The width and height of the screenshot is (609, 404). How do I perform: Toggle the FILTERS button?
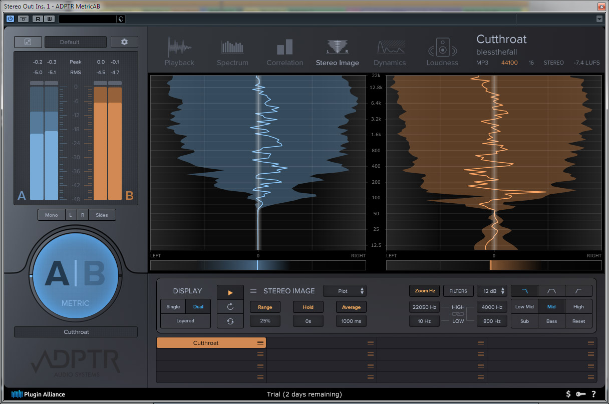pos(458,291)
